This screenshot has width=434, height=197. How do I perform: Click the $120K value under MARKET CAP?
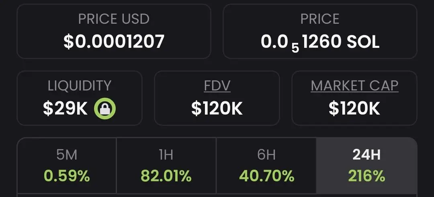click(354, 109)
